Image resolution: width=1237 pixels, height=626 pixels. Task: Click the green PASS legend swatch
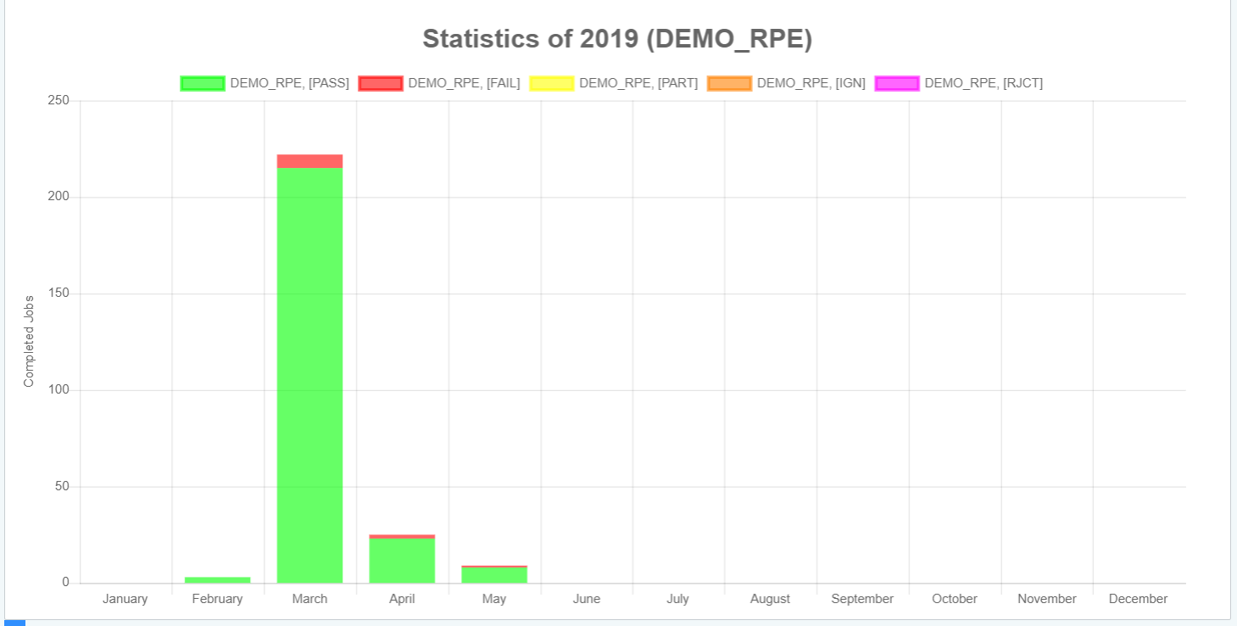point(202,83)
